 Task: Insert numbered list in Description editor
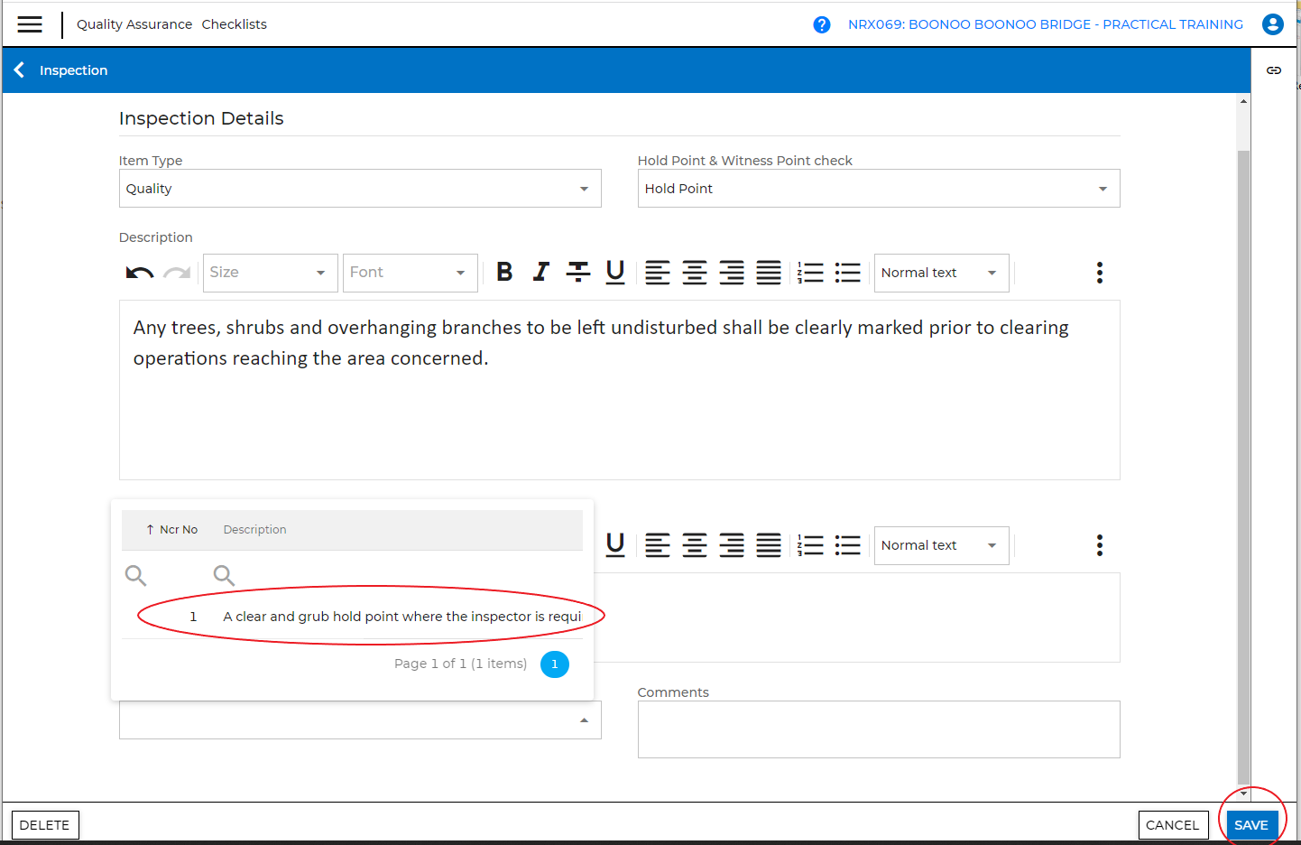coord(810,273)
